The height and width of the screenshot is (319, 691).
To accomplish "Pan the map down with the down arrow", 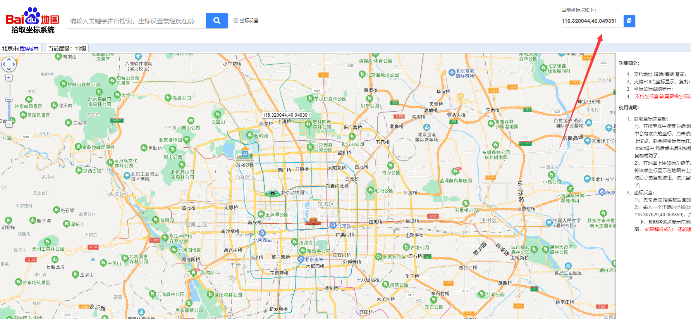I will [9, 69].
